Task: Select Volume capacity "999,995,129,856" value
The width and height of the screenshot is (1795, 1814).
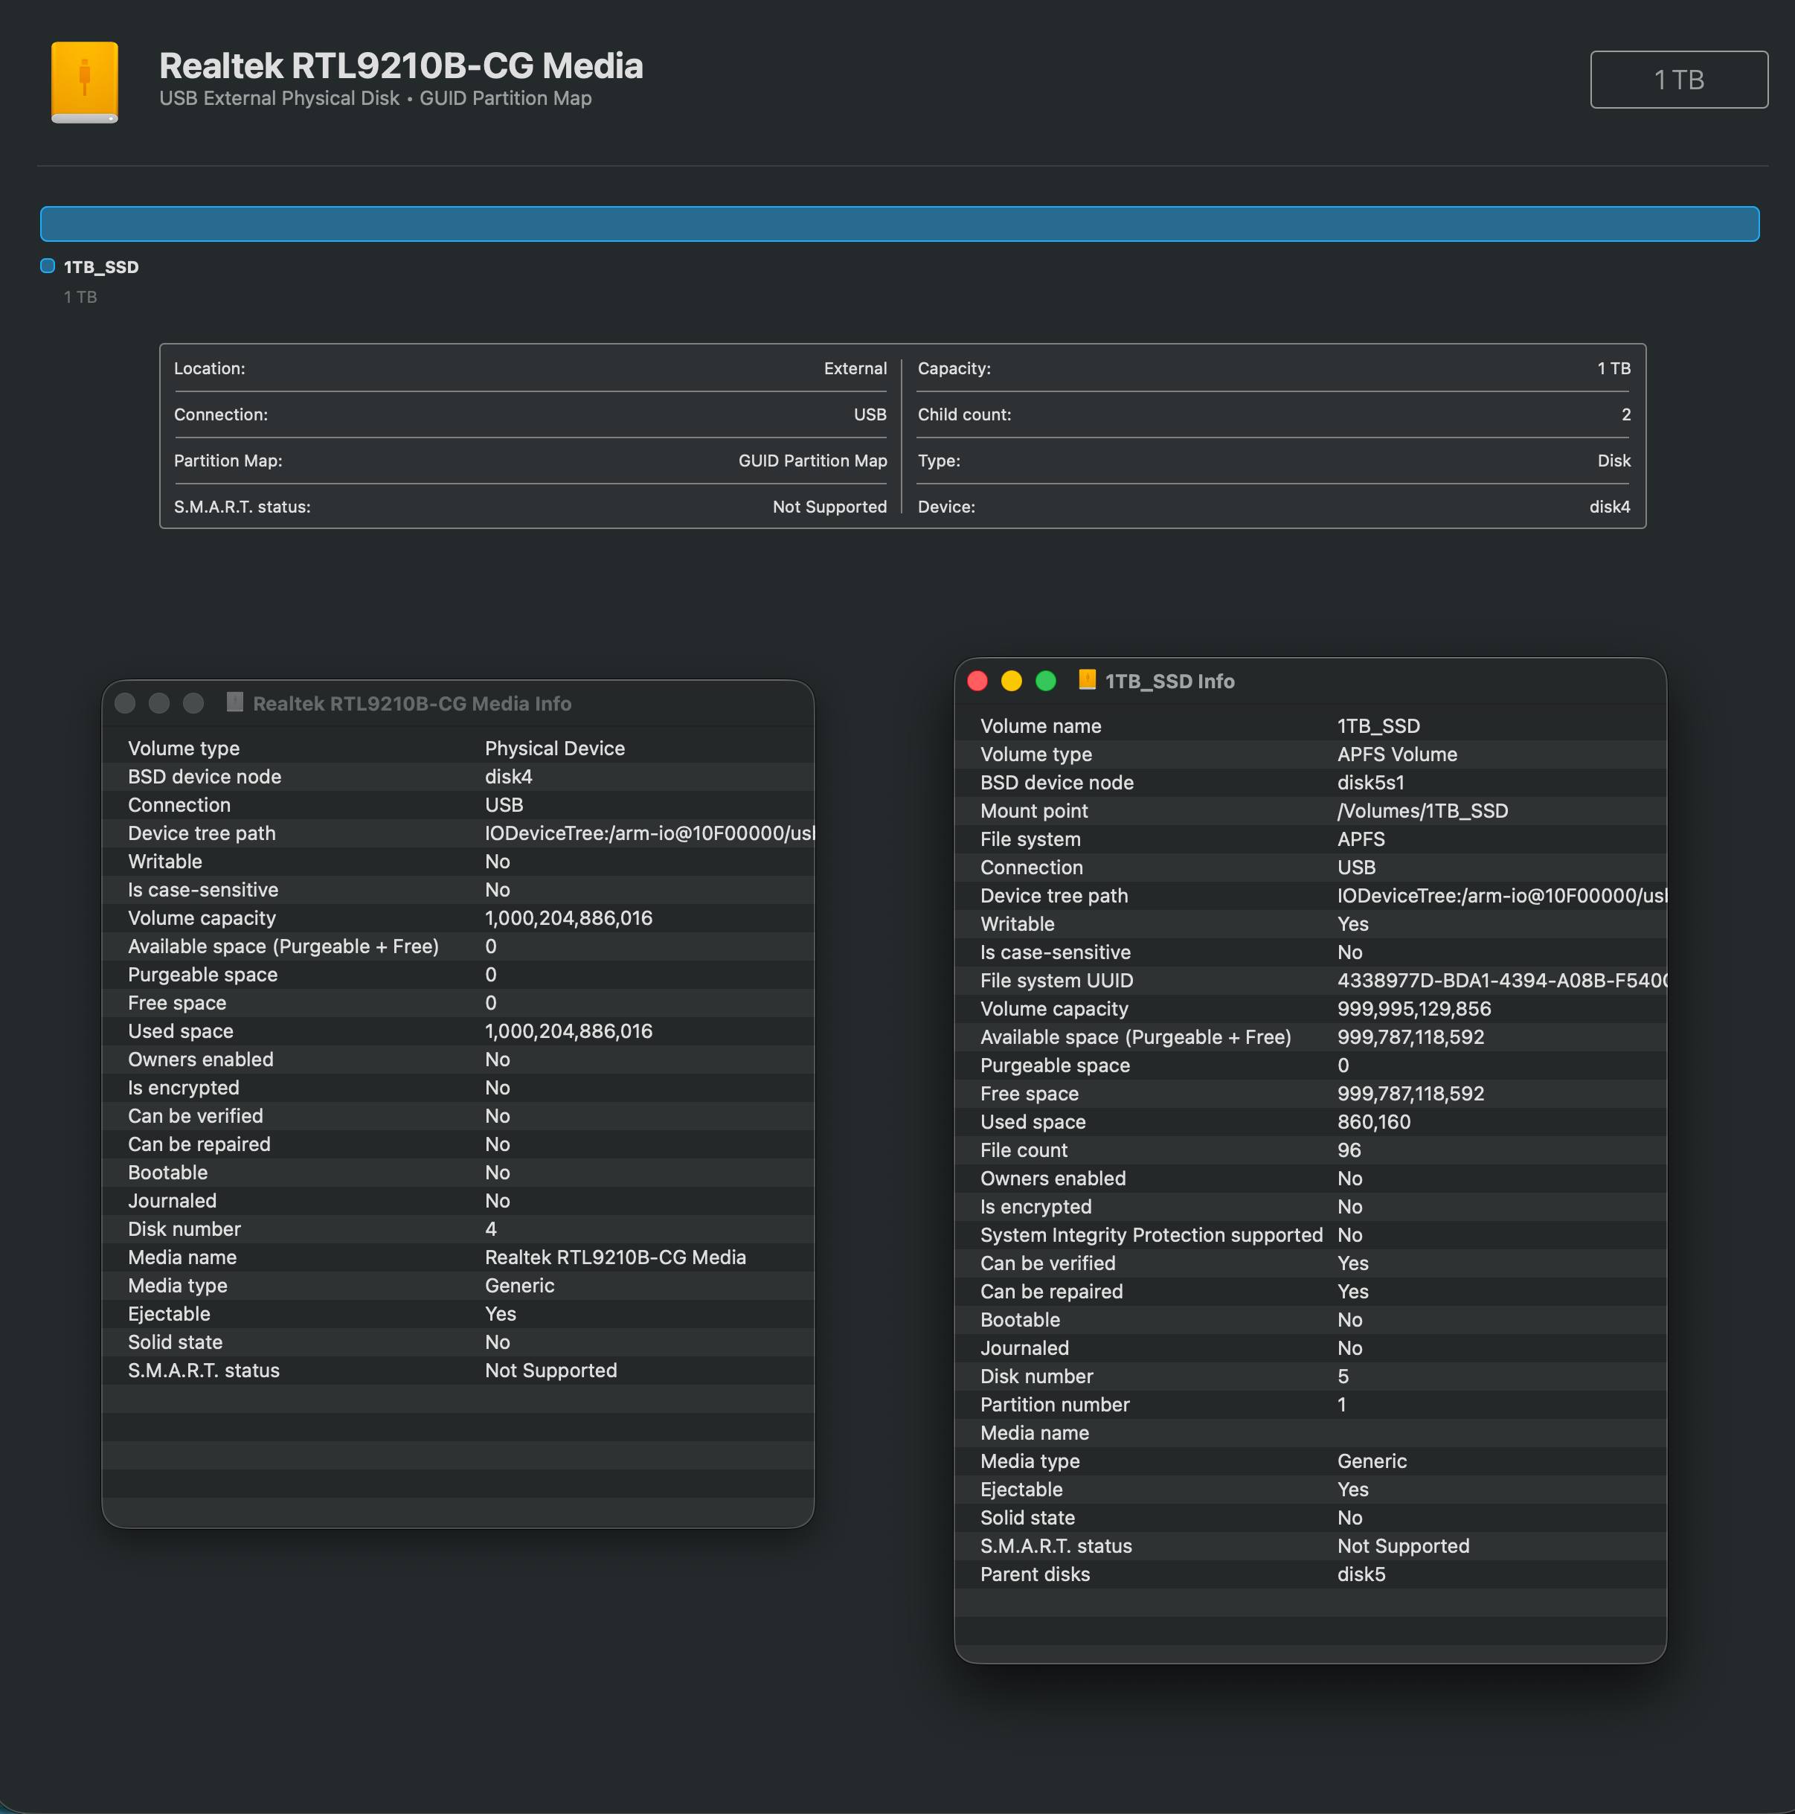Action: coord(1414,1008)
